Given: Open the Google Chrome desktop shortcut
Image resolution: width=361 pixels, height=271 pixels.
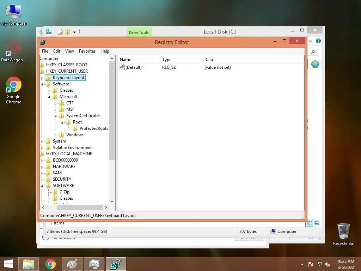Looking at the screenshot, I should (14, 90).
